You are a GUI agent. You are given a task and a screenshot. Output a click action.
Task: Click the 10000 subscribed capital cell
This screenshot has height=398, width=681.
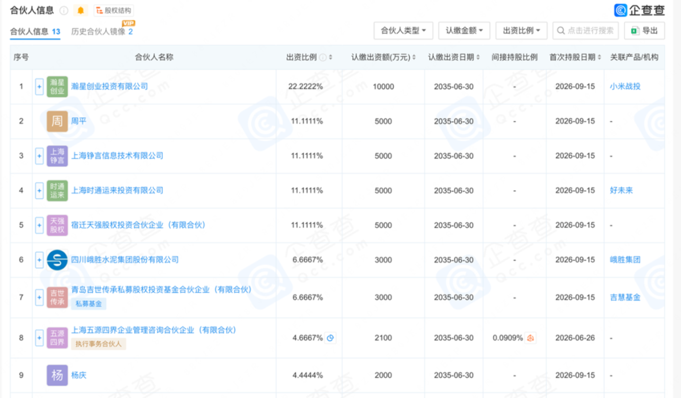tap(383, 87)
